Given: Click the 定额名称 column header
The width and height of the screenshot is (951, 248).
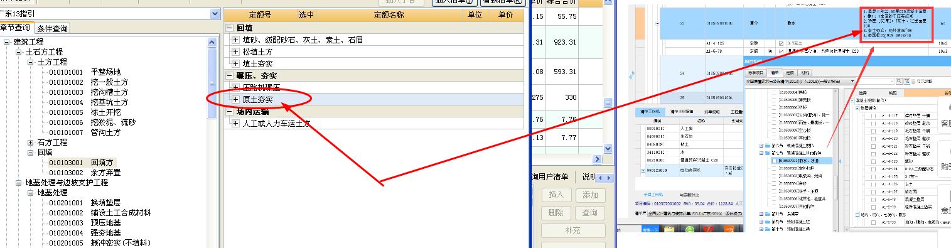Looking at the screenshot, I should click(x=389, y=14).
